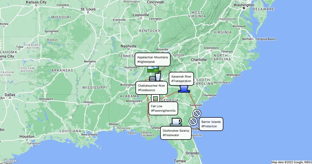Select the Chattahoochee River #Foodsource label
The height and width of the screenshot is (164, 312).
151,88
